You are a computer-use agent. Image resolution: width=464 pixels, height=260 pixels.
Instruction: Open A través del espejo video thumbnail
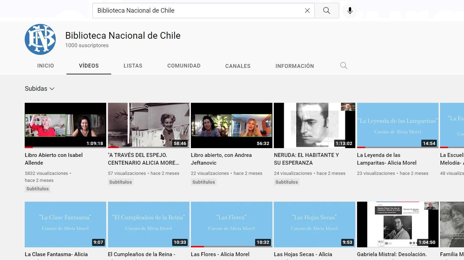149,125
